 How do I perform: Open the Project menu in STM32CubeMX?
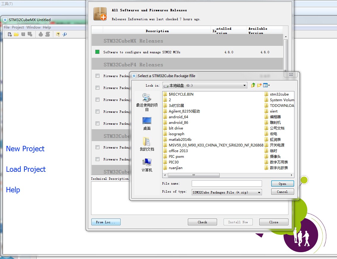[18, 27]
